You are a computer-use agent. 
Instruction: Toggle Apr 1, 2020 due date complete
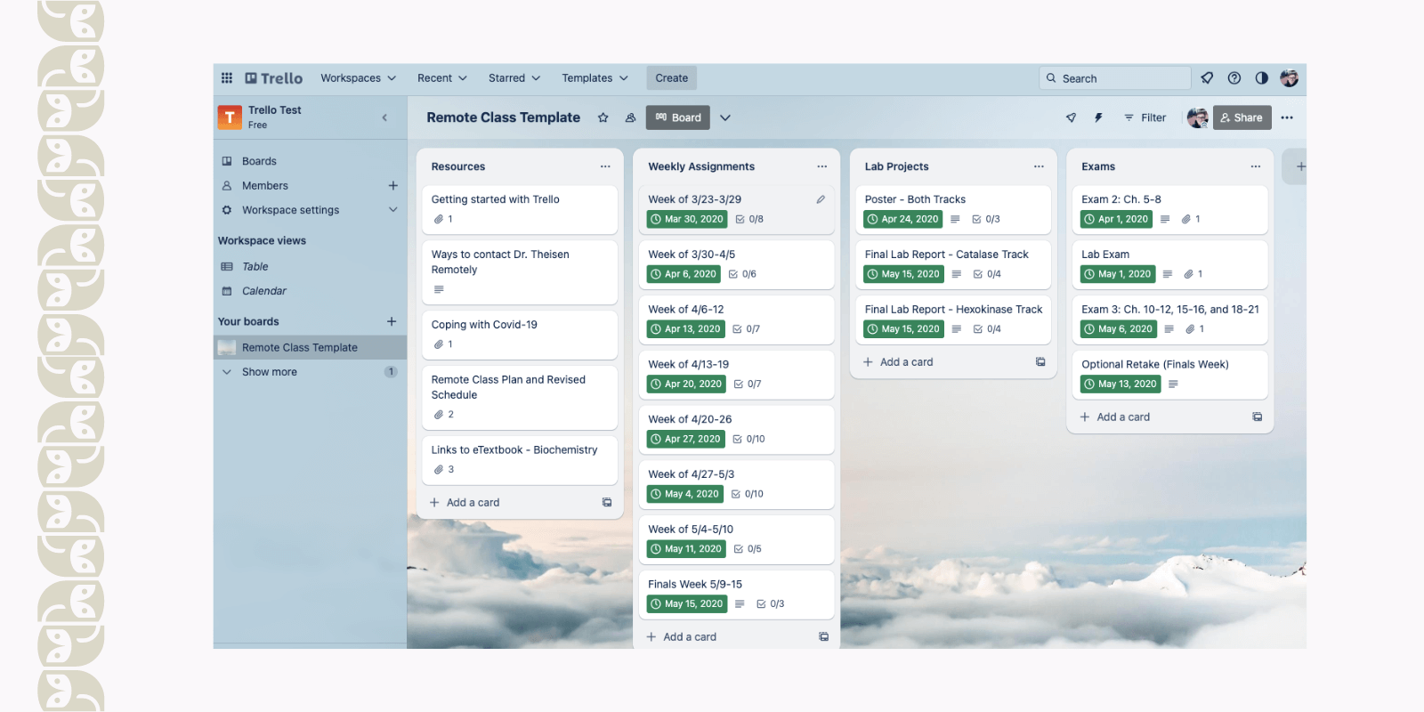(x=1116, y=219)
